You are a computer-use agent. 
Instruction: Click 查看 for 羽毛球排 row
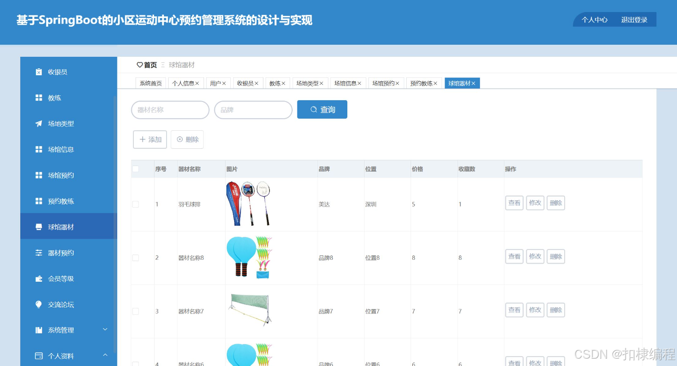point(514,203)
